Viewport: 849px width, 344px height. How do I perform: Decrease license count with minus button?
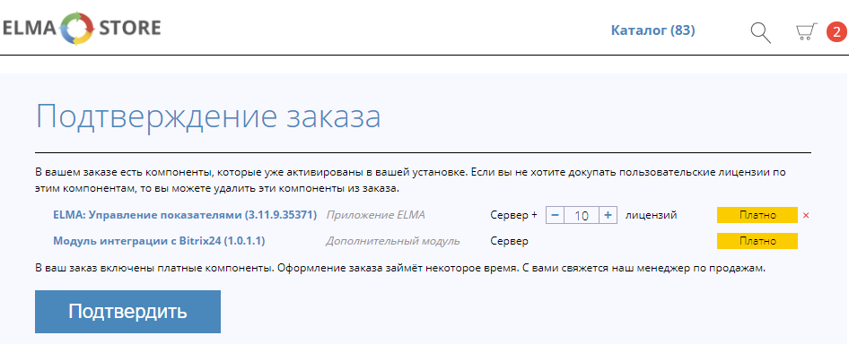tap(555, 215)
